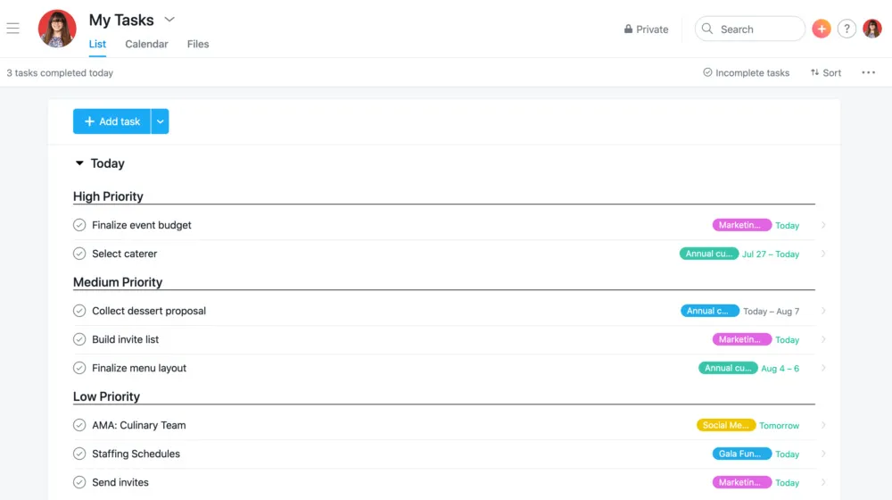Open details arrow for Finalize event budget
The image size is (892, 500).
823,226
